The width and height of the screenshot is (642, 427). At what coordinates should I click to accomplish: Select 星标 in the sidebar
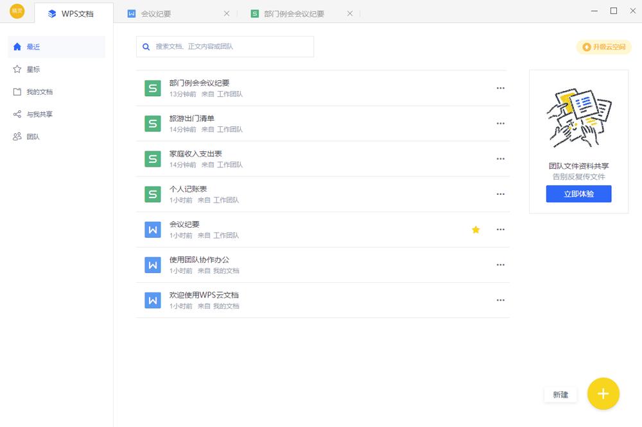click(x=56, y=69)
